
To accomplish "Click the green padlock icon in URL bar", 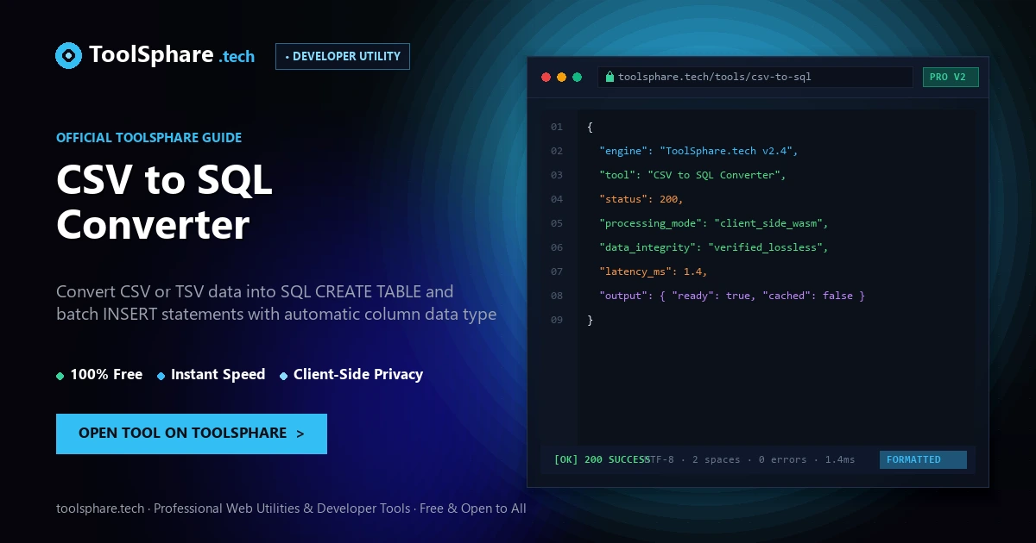I will tap(610, 77).
